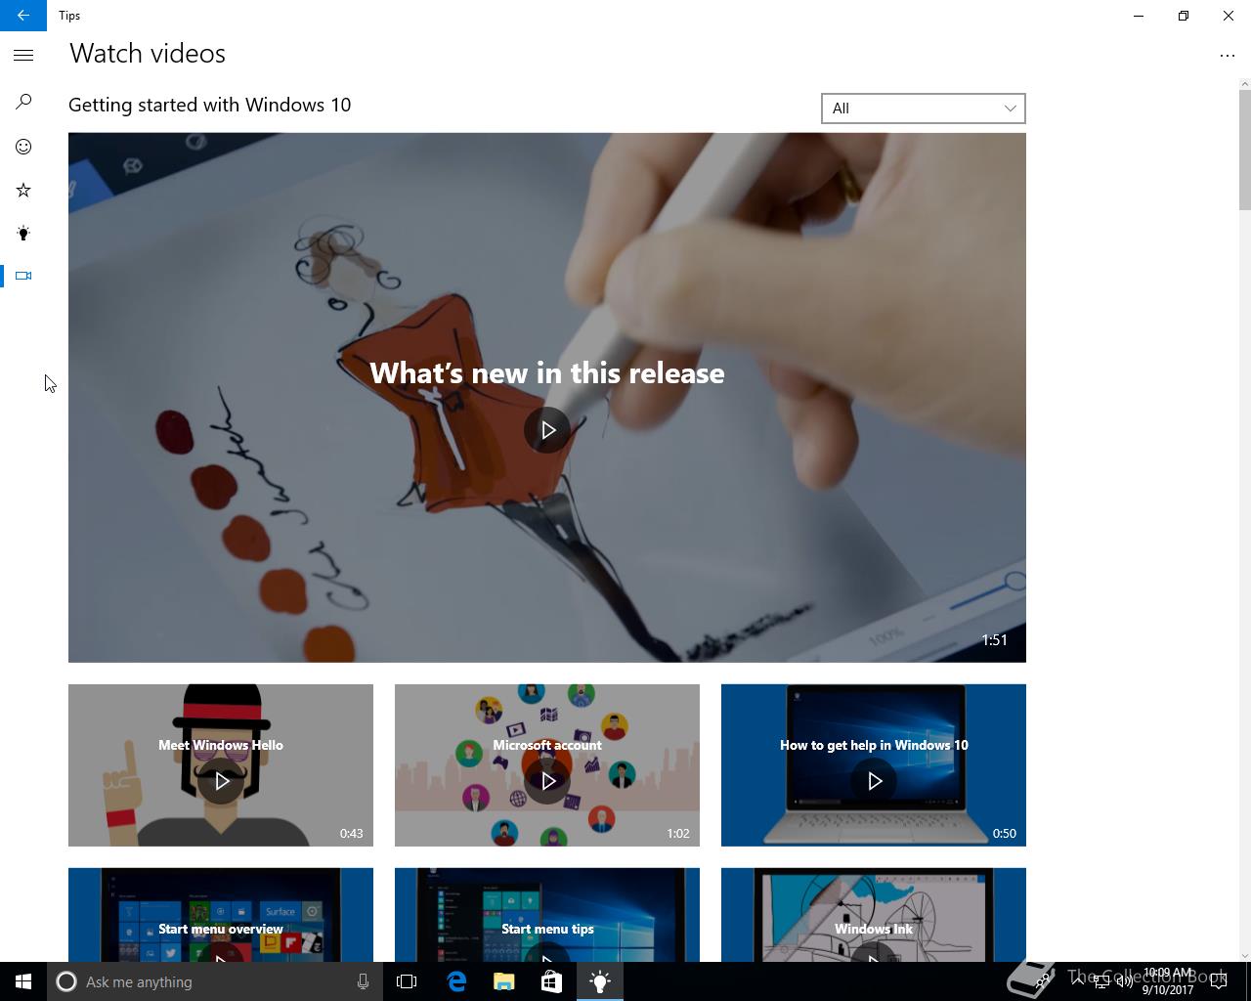Expand the All category filter dropdown
Screen dimensions: 1251x1001
924,109
